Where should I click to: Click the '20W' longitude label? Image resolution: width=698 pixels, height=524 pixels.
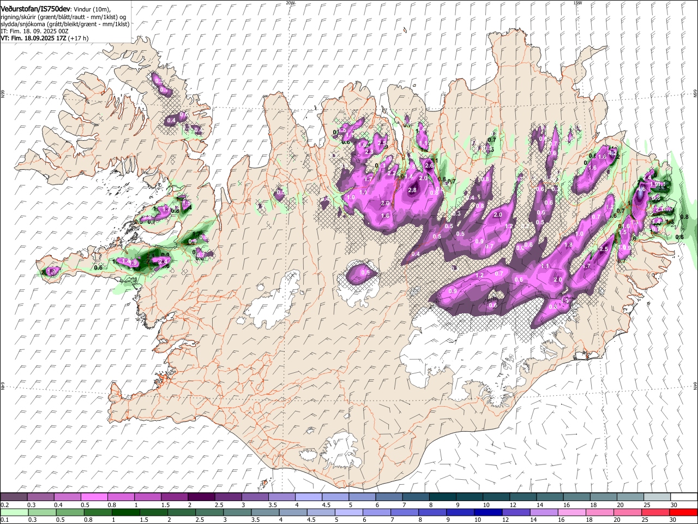point(290,3)
